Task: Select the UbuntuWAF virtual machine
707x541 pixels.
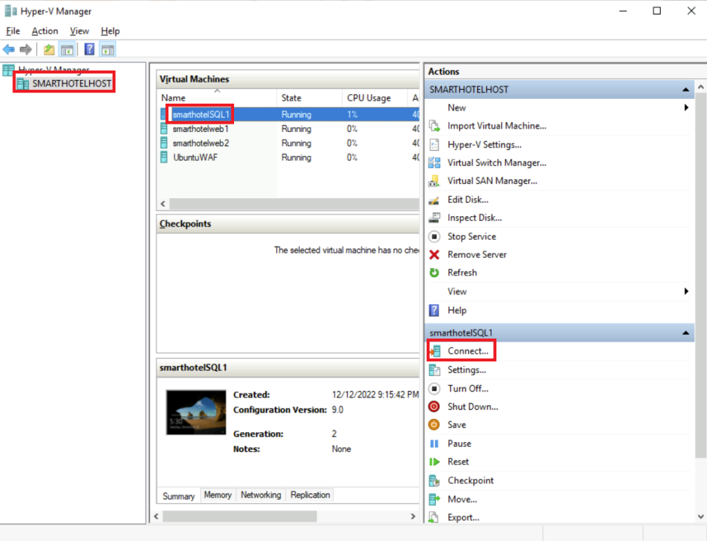Action: [x=289, y=158]
